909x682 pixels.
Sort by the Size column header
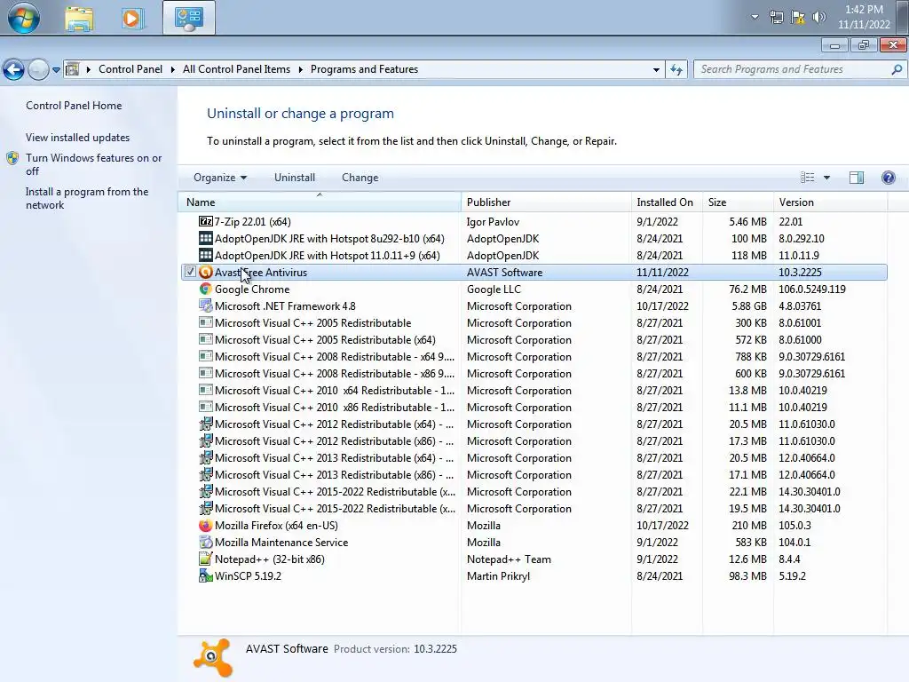[738, 202]
